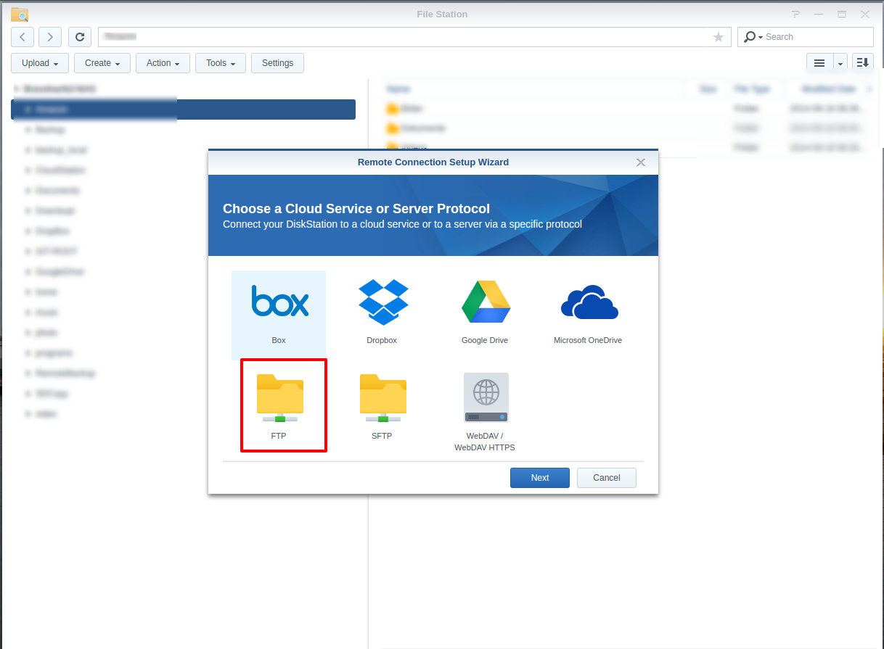Sort by the Size column header
The image size is (884, 649).
coord(708,89)
